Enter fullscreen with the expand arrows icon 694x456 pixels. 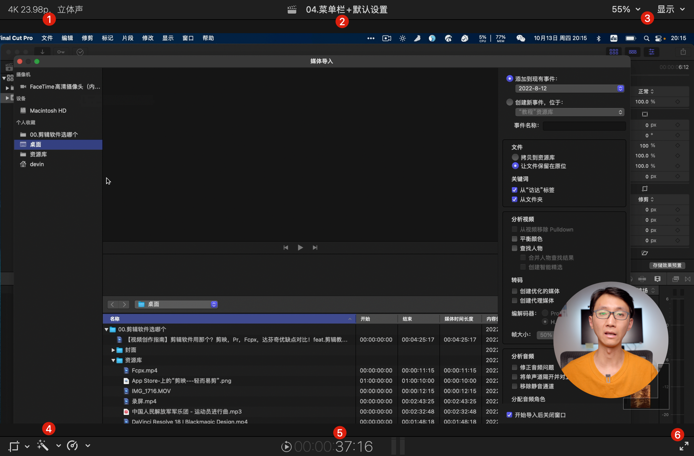(684, 446)
